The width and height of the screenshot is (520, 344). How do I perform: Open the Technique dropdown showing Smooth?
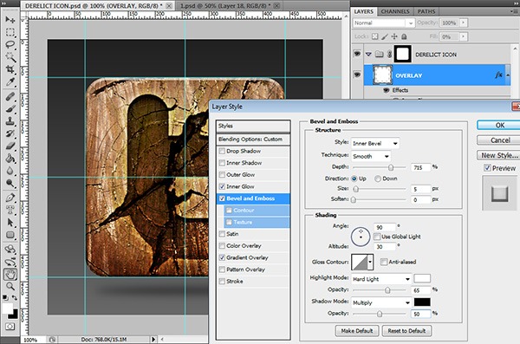(371, 156)
